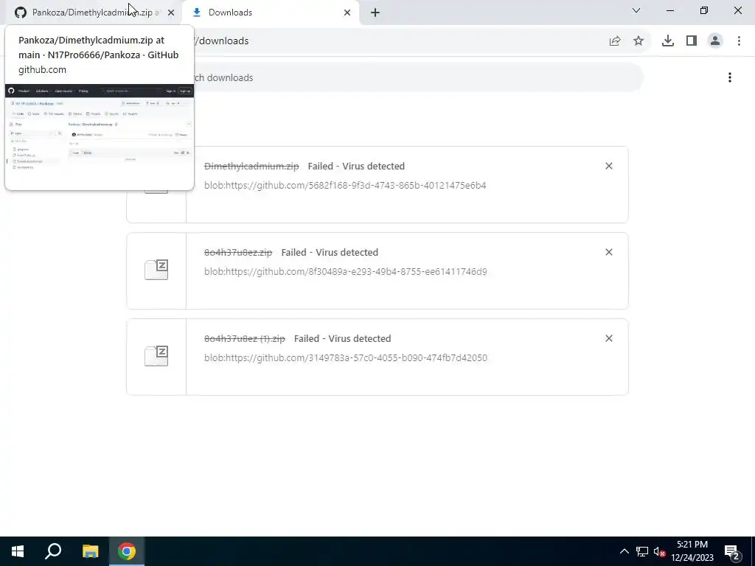Close the Downloads tab

(347, 13)
